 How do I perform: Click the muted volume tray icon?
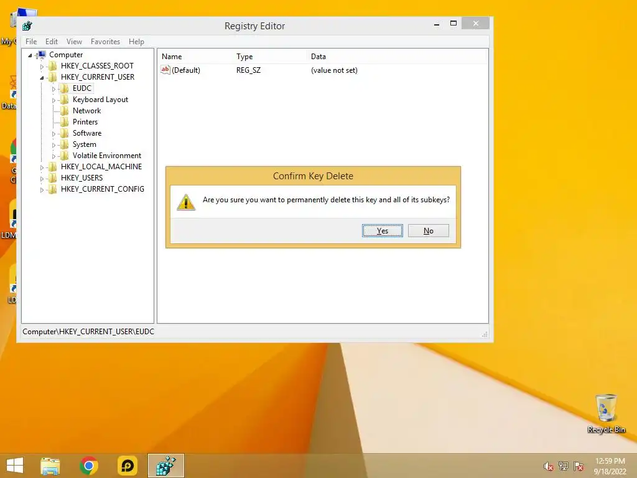pyautogui.click(x=549, y=467)
